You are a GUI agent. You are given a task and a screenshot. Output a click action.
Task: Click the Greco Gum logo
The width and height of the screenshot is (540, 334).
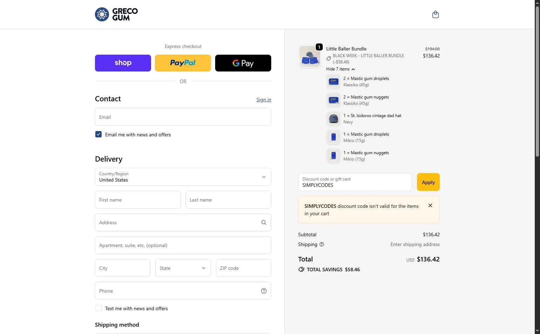116,14
